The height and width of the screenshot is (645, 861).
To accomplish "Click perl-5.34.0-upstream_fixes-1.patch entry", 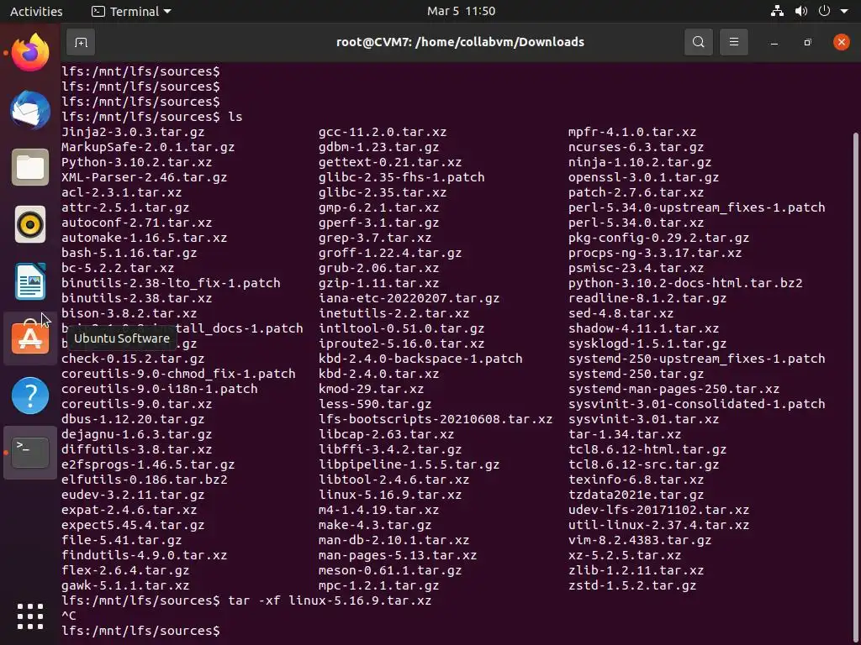I will (696, 208).
